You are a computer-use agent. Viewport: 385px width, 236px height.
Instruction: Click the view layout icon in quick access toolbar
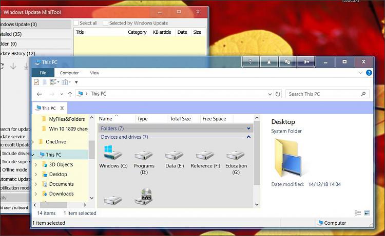[53, 82]
